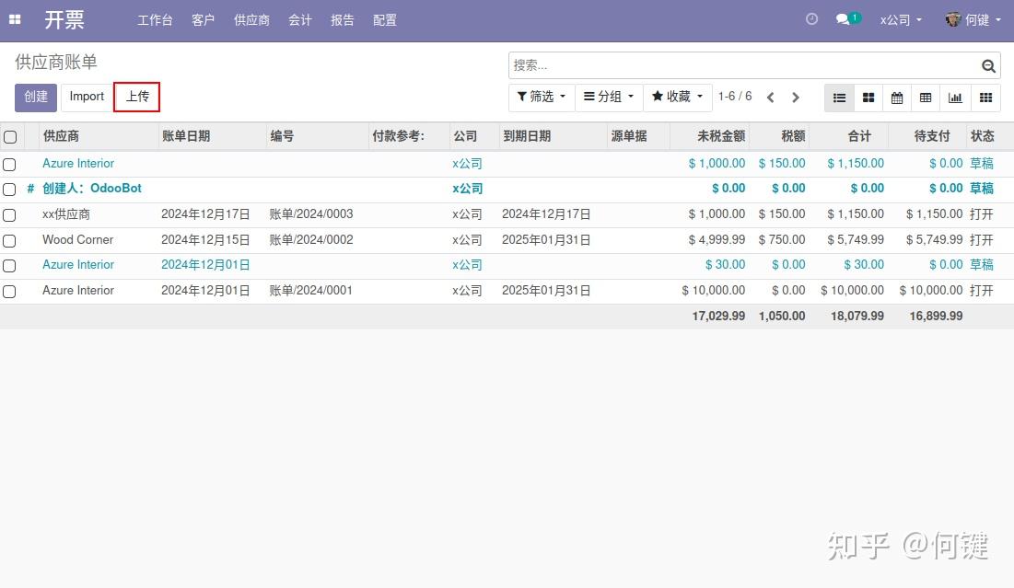Viewport: 1014px width, 588px height.
Task: Open the graph view icon
Action: pos(955,98)
